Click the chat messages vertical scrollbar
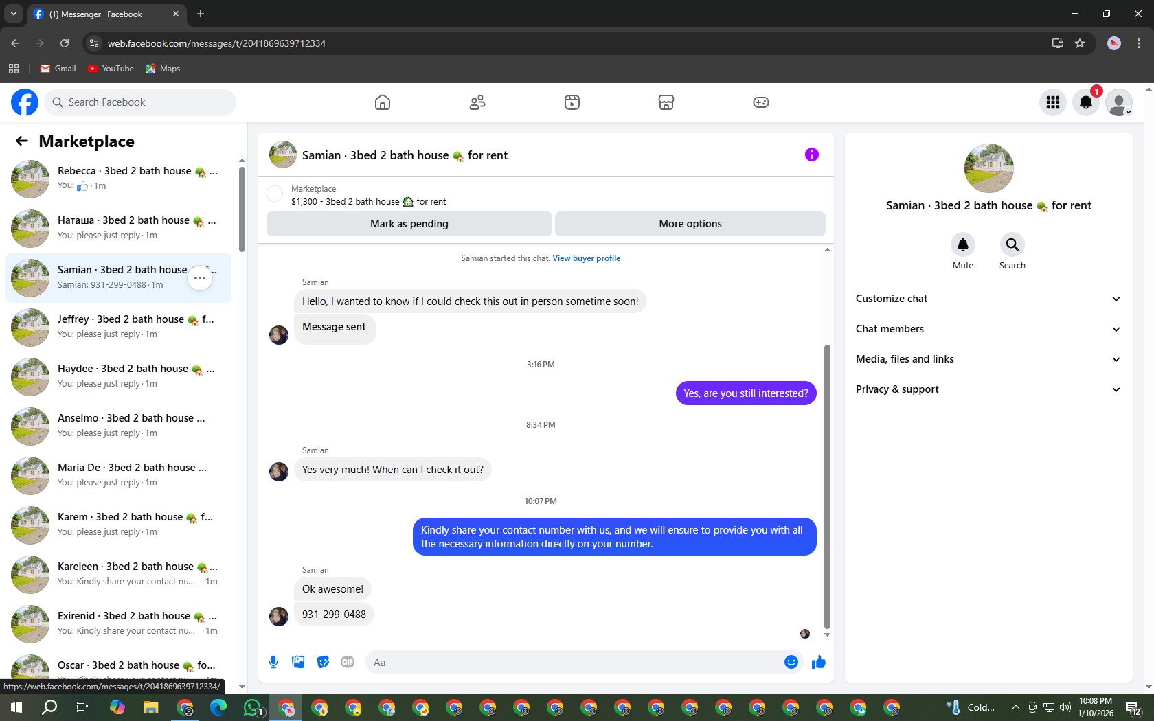Screen dimensions: 1154x721 (827, 488)
